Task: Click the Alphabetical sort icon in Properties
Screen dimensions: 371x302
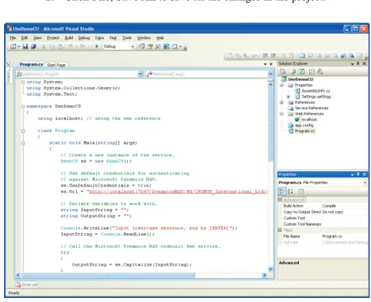Action: tap(291, 191)
